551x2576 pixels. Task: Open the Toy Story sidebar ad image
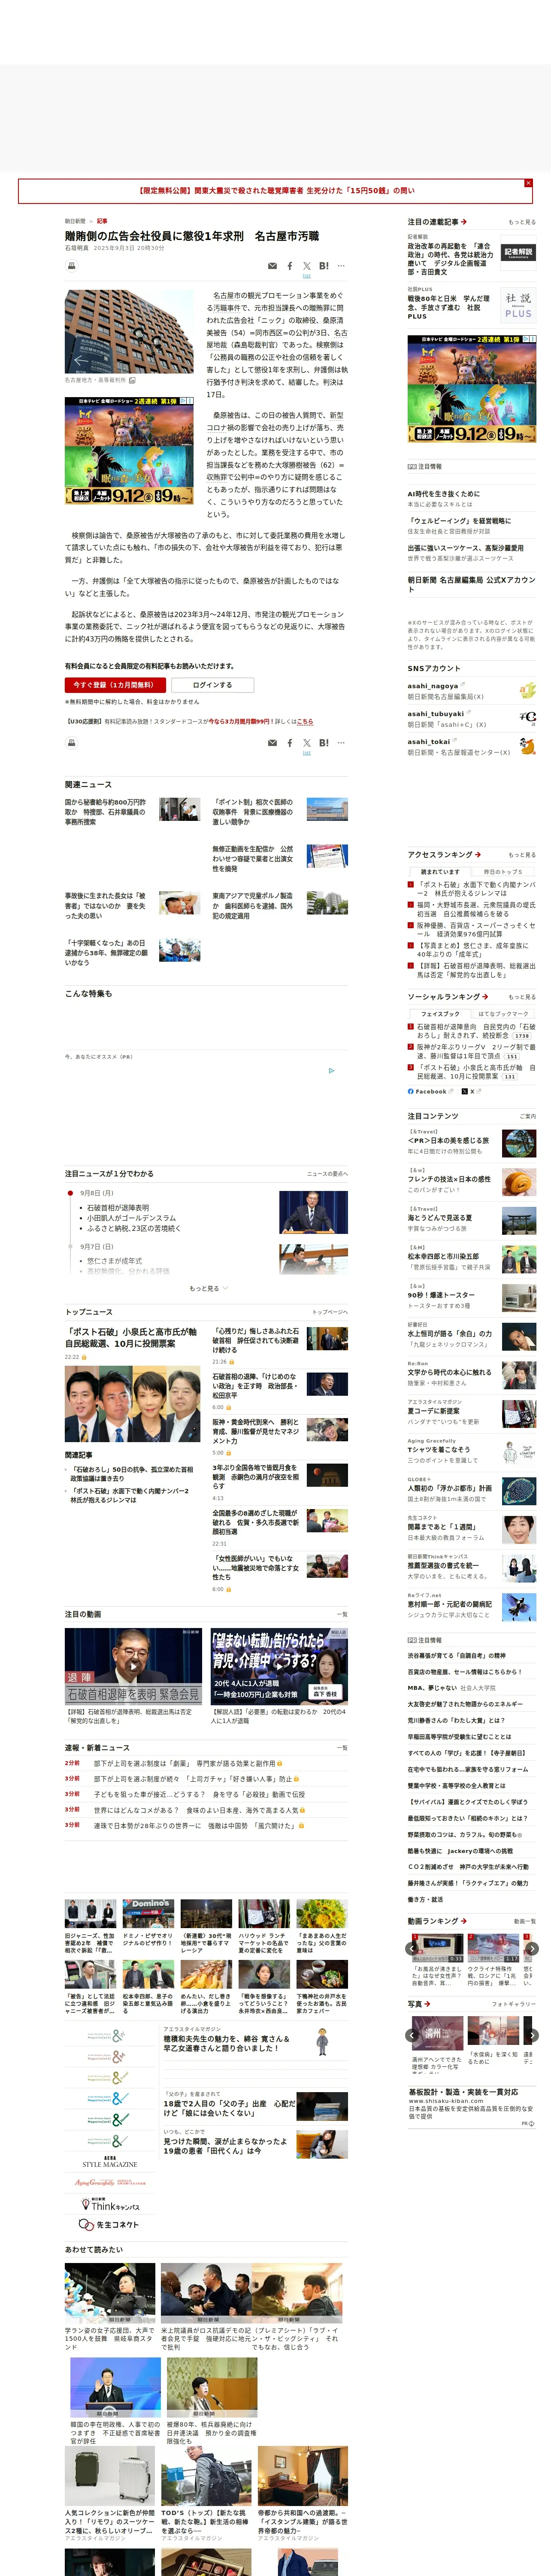pos(471,388)
